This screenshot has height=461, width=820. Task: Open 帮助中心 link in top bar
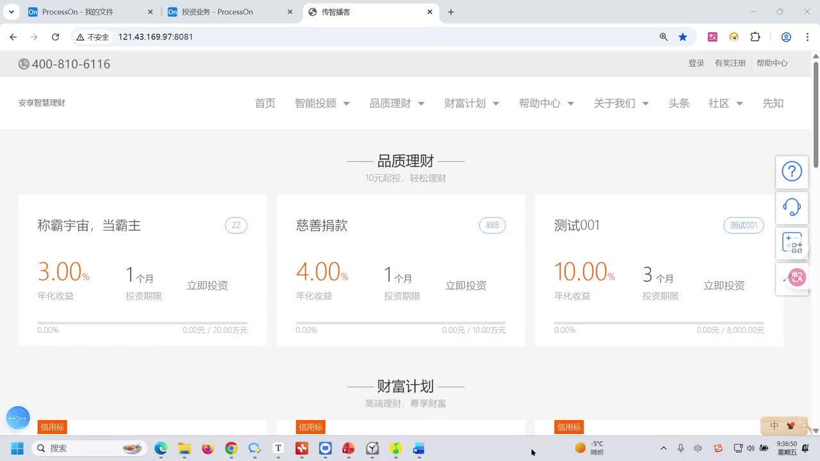(772, 63)
